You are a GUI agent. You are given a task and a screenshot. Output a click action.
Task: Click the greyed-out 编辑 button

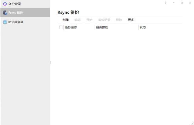coord(78,20)
